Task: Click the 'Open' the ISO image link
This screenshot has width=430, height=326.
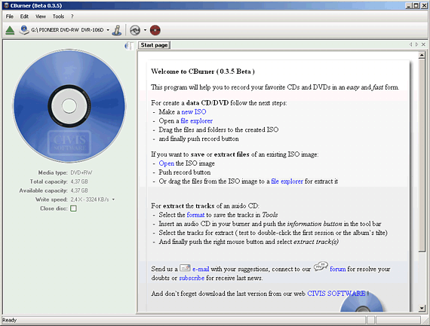Action: pos(167,163)
